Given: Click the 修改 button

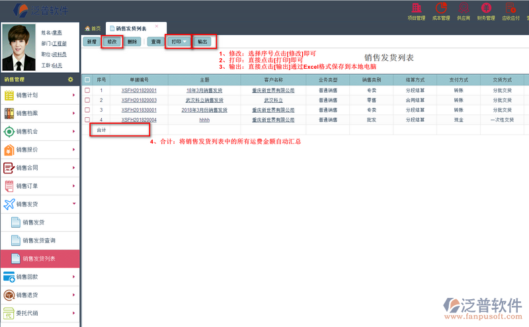Looking at the screenshot, I should tap(112, 42).
